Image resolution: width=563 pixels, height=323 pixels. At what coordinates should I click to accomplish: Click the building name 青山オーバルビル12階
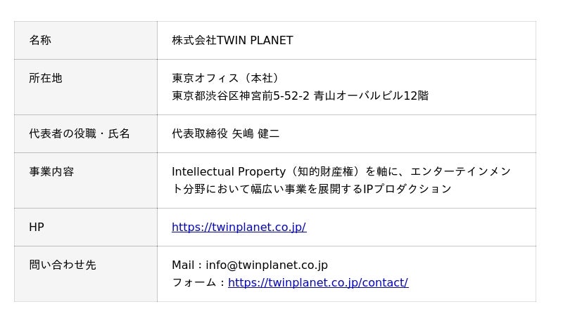tap(371, 95)
